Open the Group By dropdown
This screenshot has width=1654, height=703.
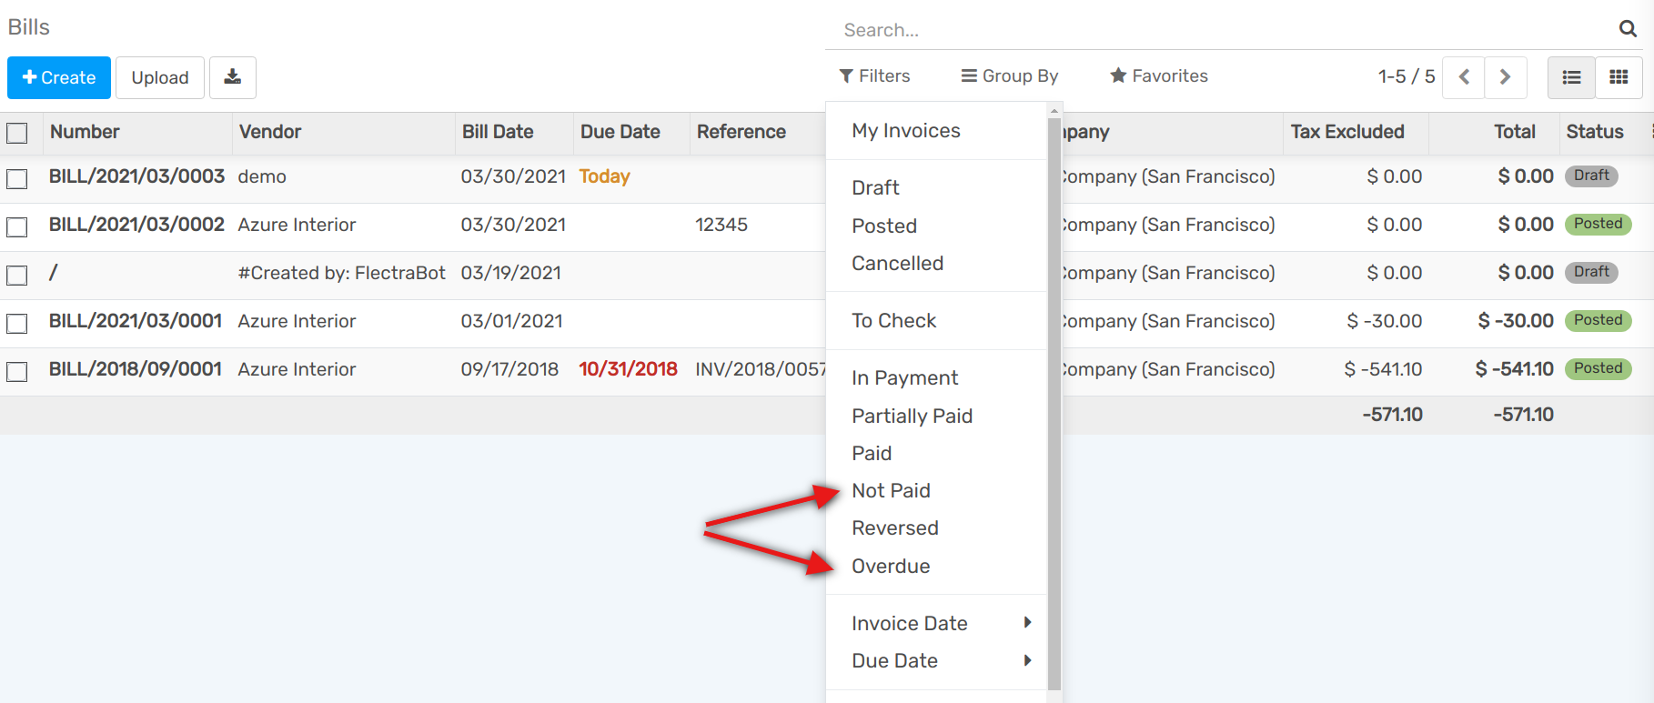1010,76
